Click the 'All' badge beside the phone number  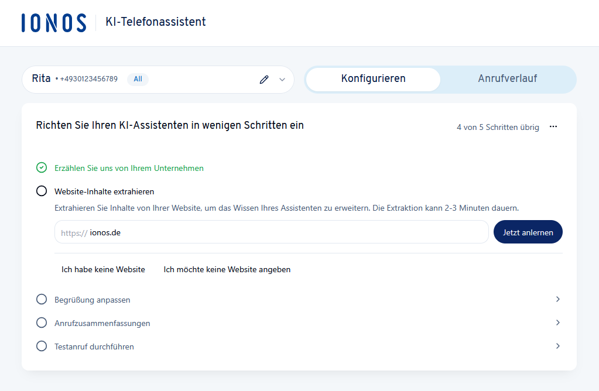(x=138, y=79)
